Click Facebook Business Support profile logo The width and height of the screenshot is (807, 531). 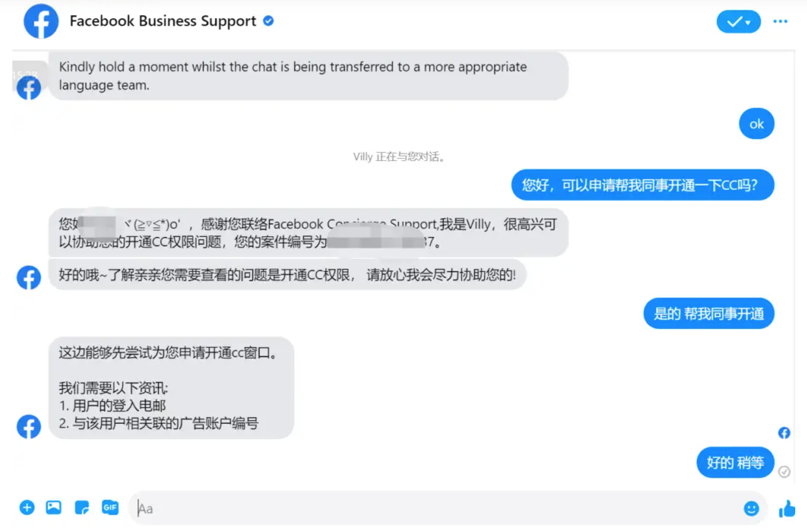[x=41, y=21]
